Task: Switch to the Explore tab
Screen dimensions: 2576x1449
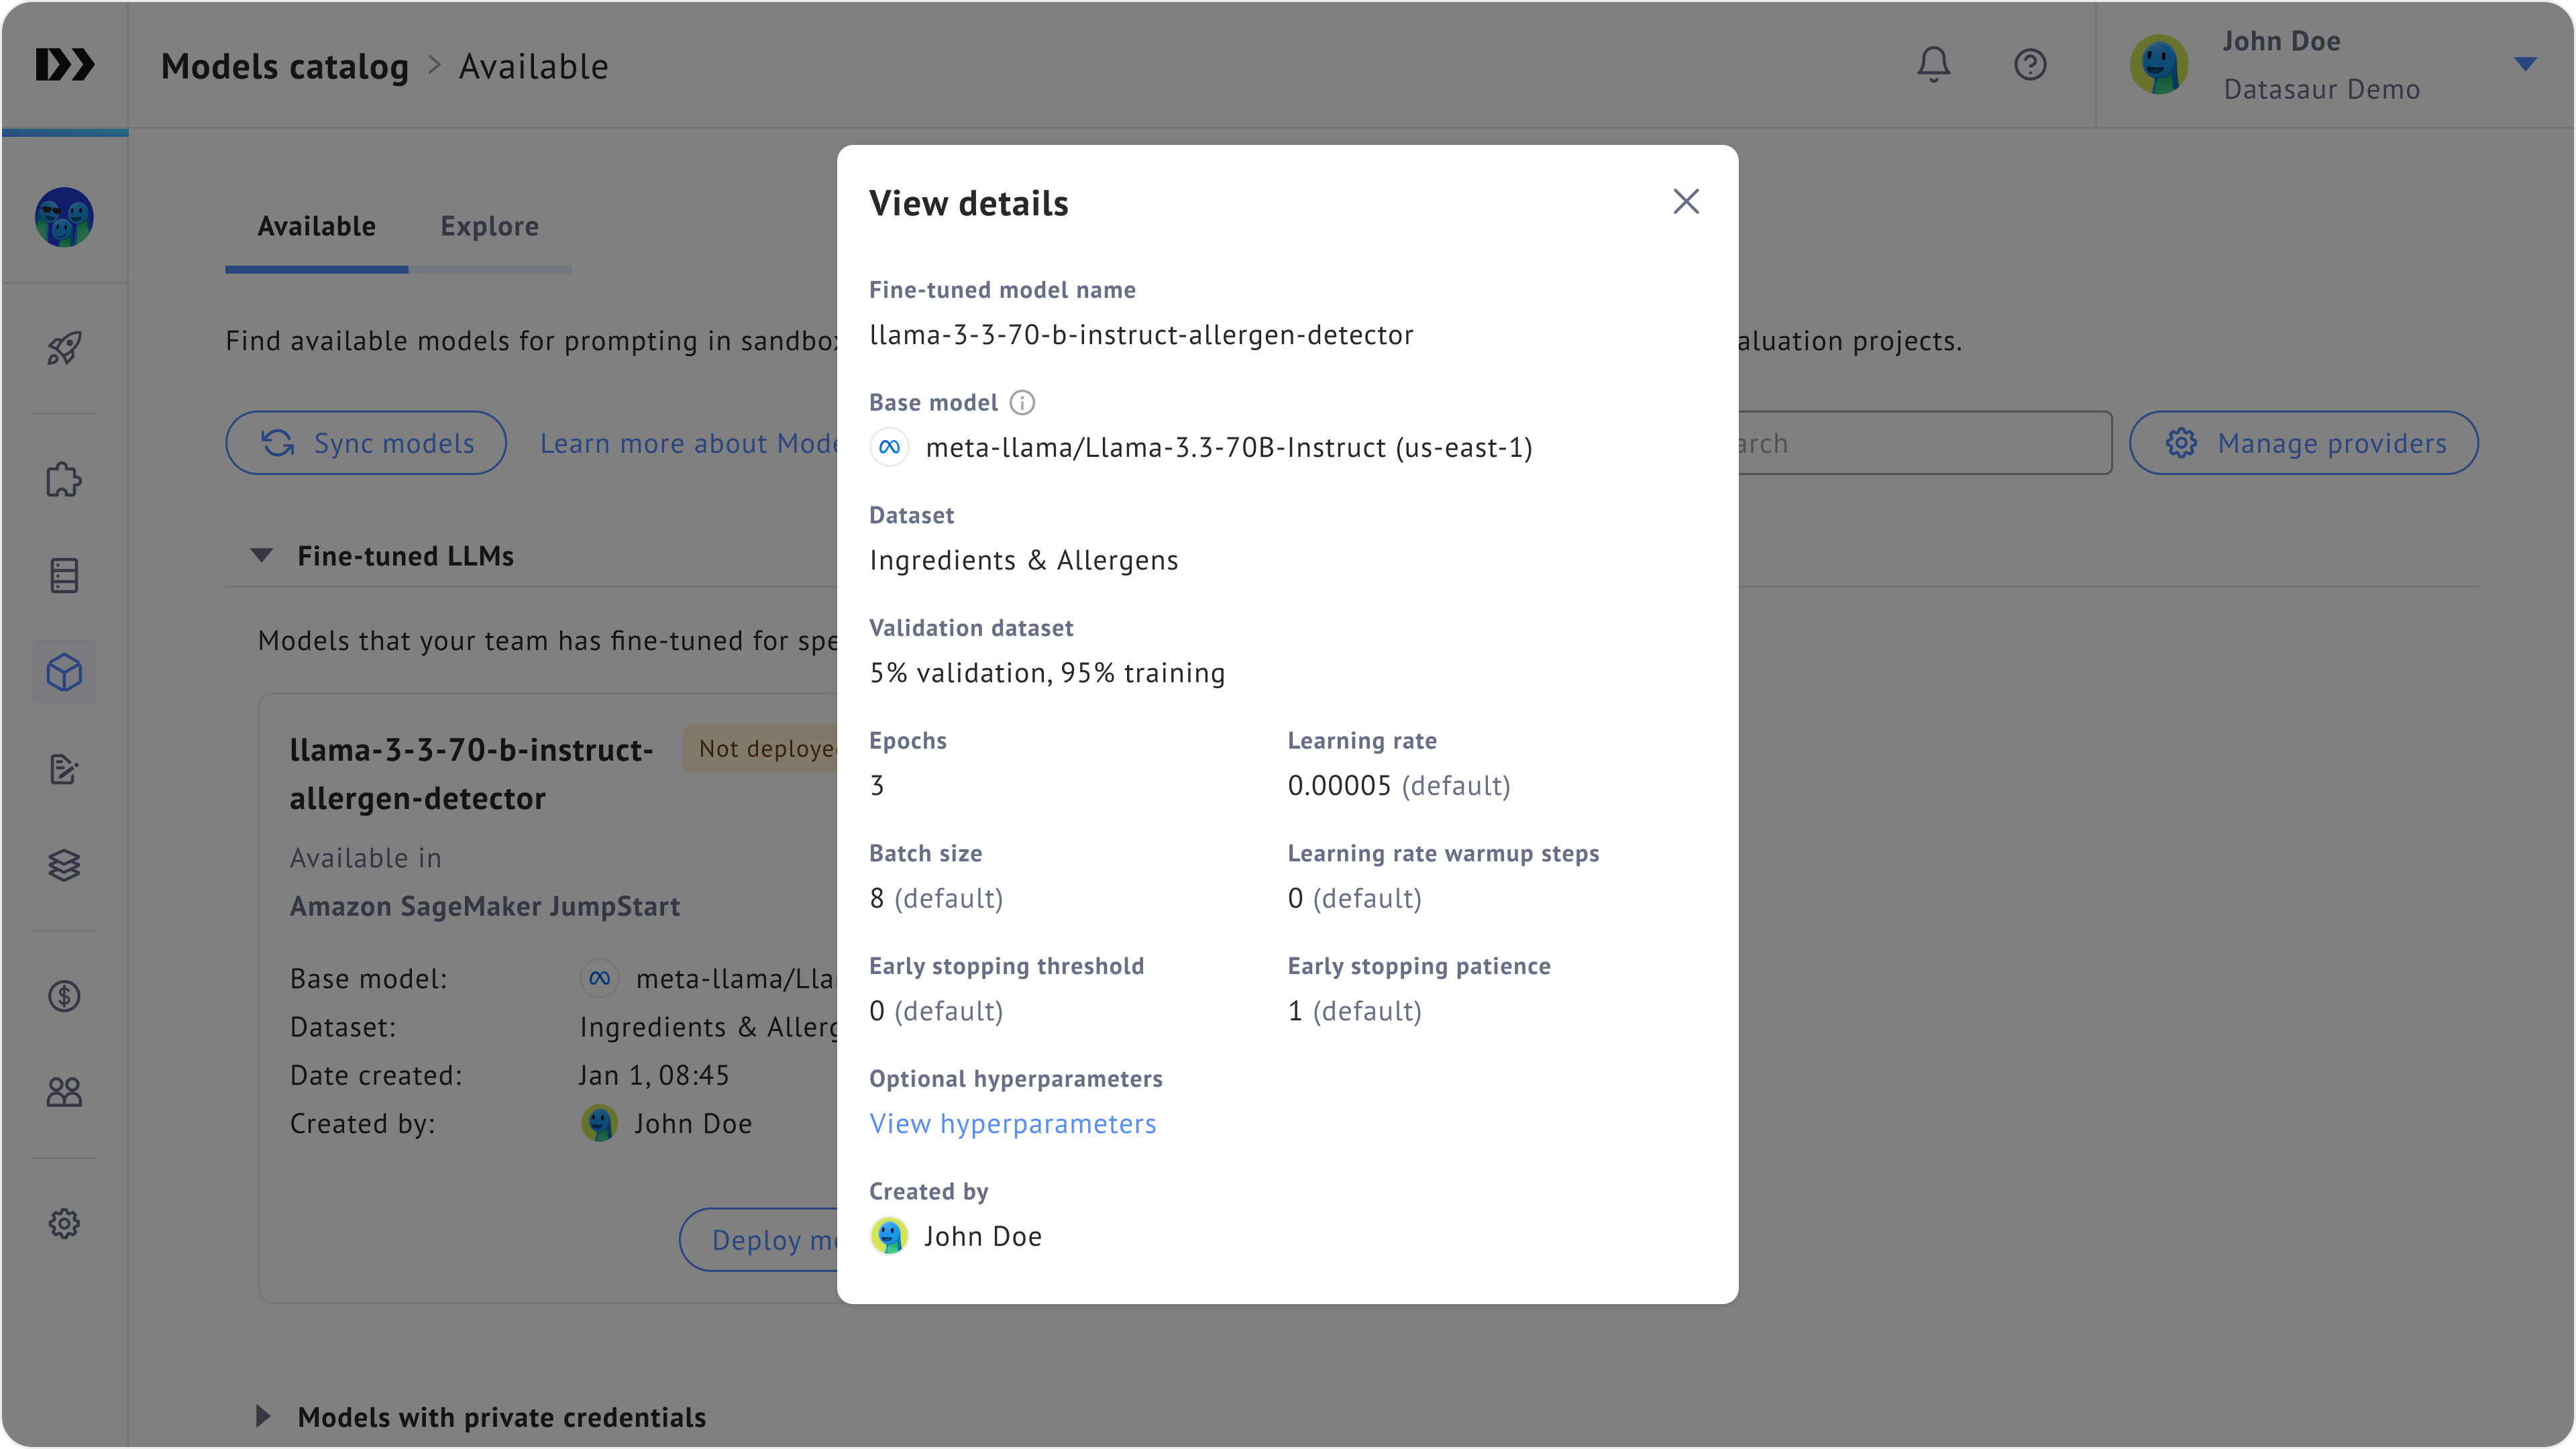Action: (x=489, y=227)
